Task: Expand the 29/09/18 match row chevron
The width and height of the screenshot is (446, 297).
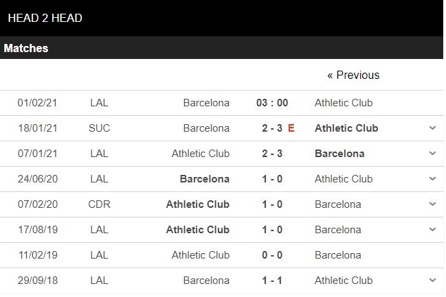Action: pos(432,281)
